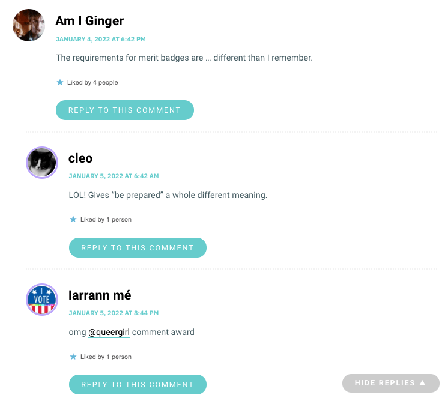Reply to larrann mé's comment
The width and height of the screenshot is (448, 401).
138,384
